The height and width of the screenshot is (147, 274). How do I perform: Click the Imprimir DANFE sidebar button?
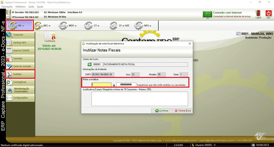pyautogui.click(x=20, y=50)
